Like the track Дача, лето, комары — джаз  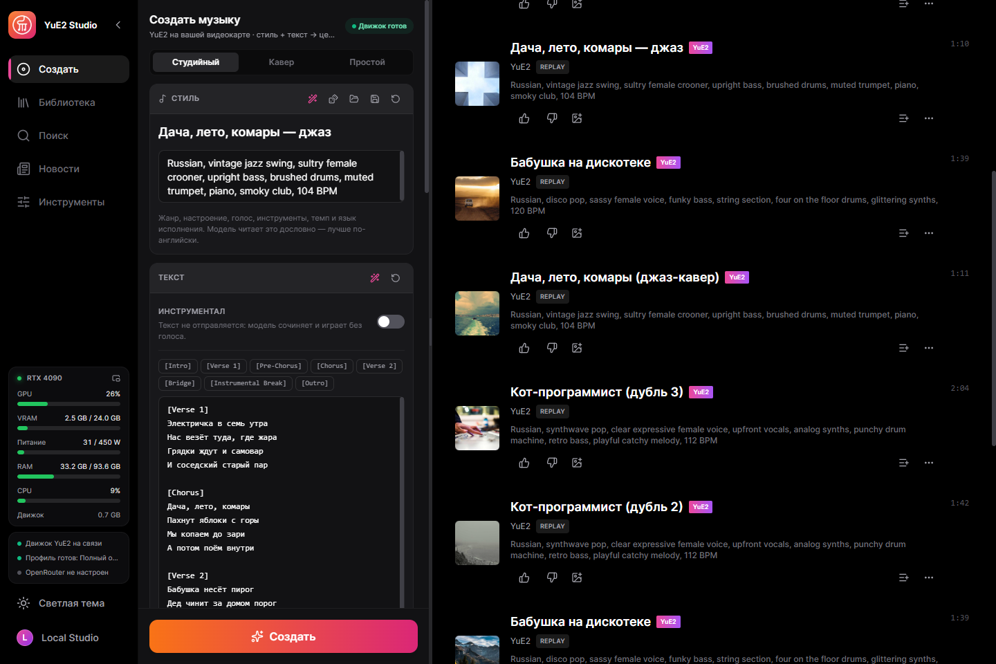pos(524,118)
